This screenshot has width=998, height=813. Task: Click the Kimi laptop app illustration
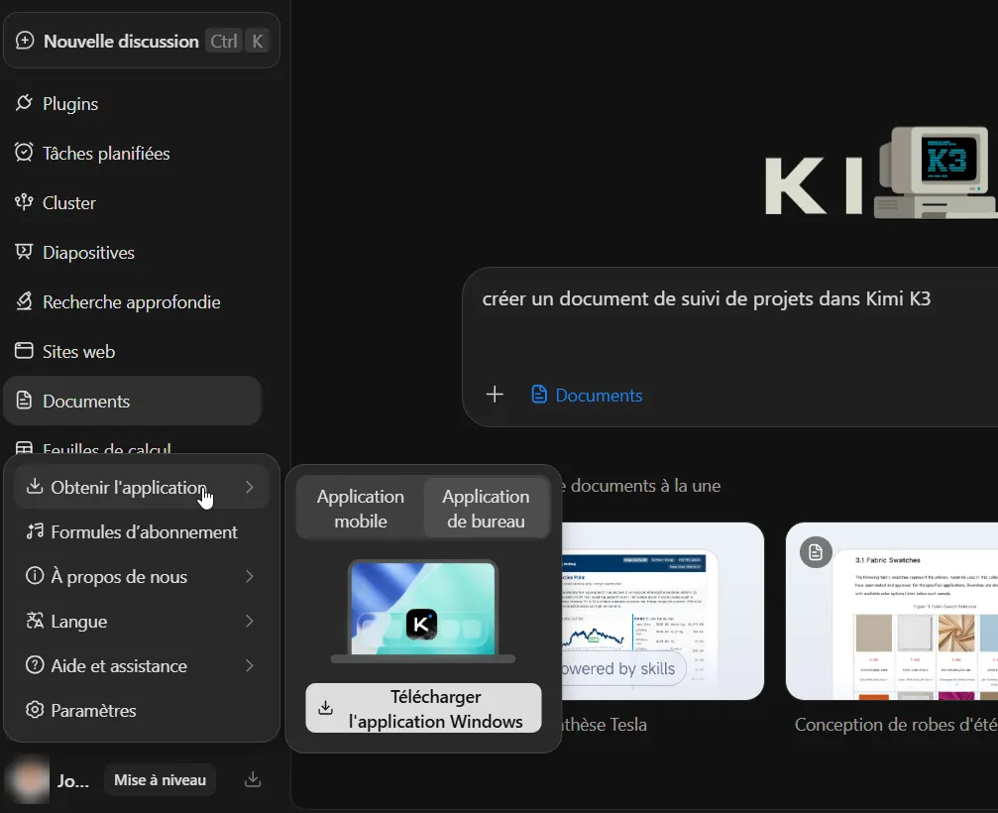point(422,611)
